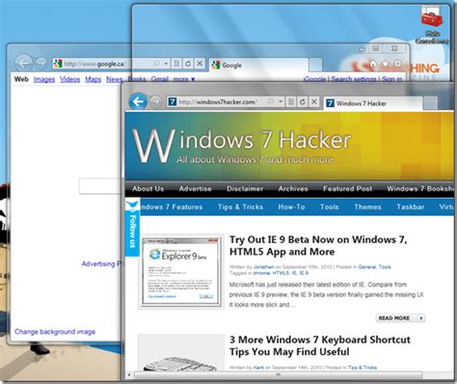Viewport: 457px width, 384px height.
Task: Click the READ MORE button
Action: 400,317
